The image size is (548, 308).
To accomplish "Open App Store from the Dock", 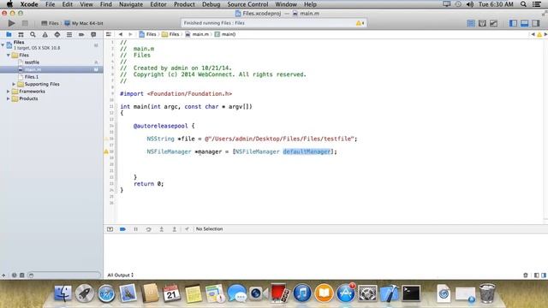I will 346,293.
